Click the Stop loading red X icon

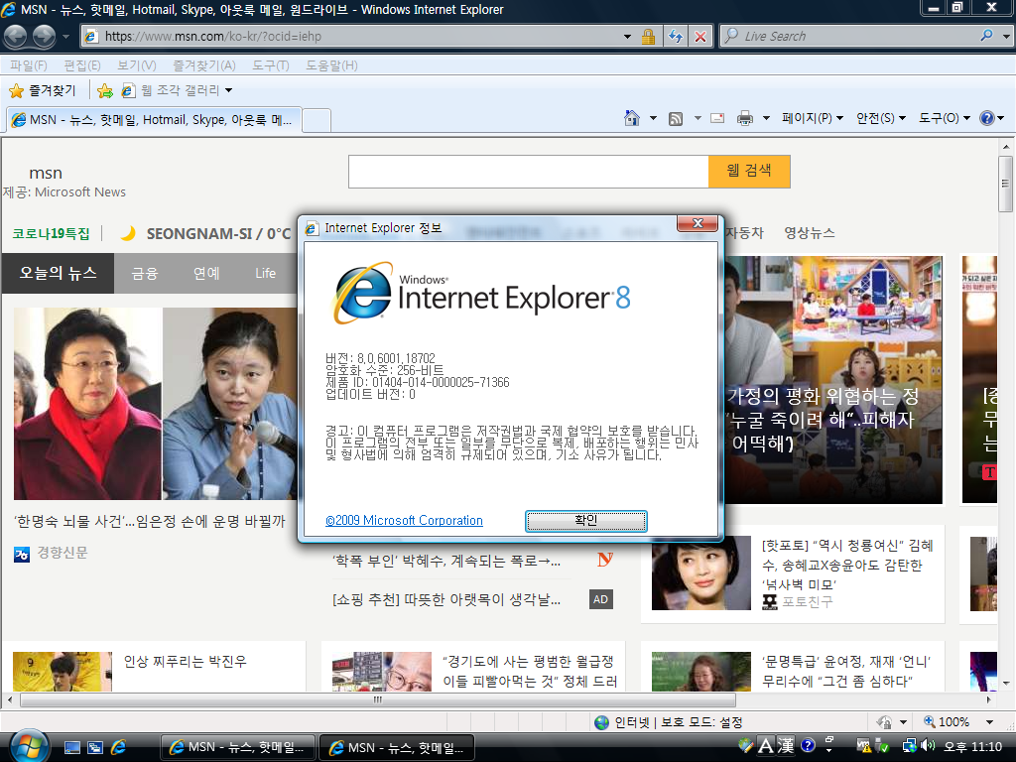(700, 37)
